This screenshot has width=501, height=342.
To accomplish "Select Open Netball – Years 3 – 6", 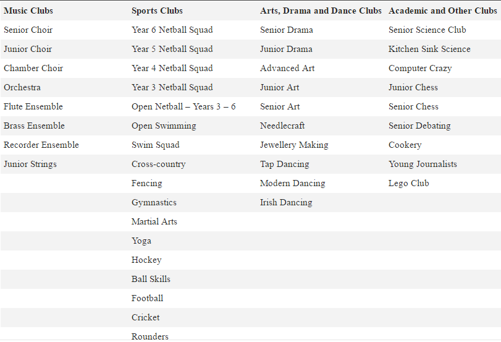I will click(183, 106).
